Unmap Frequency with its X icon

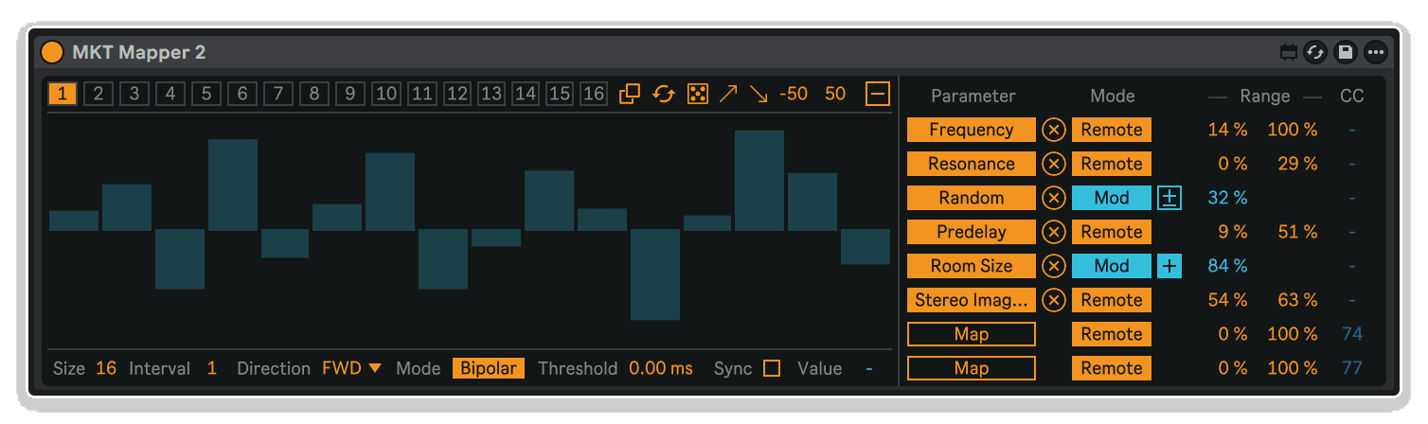(x=1054, y=131)
